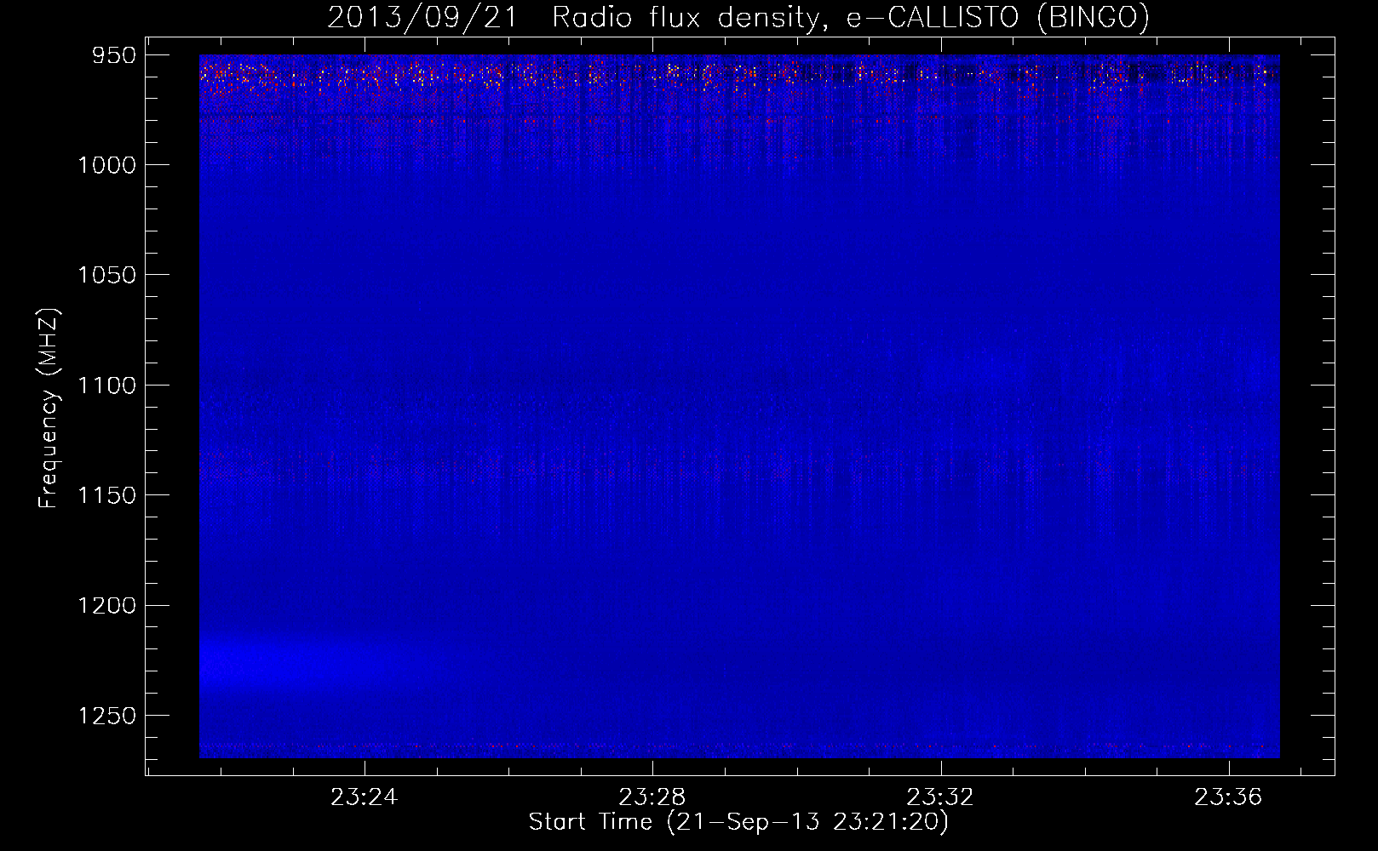Click the 23:28 time axis label
Image resolution: width=1378 pixels, height=851 pixels.
[x=652, y=797]
